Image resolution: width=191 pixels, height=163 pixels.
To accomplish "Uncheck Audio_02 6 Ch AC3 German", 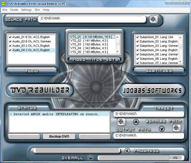I will (10, 41).
